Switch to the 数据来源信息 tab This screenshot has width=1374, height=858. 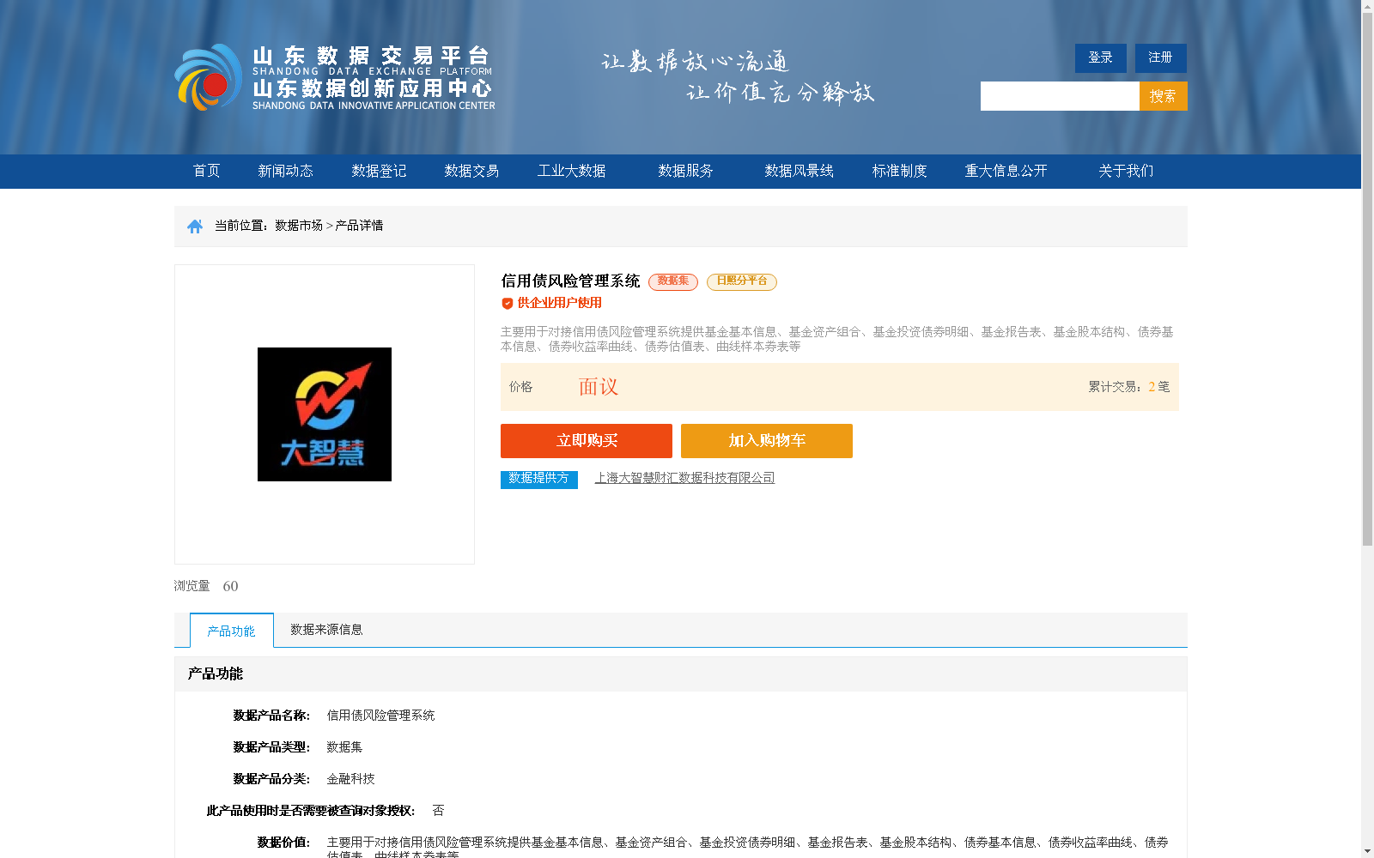(326, 630)
